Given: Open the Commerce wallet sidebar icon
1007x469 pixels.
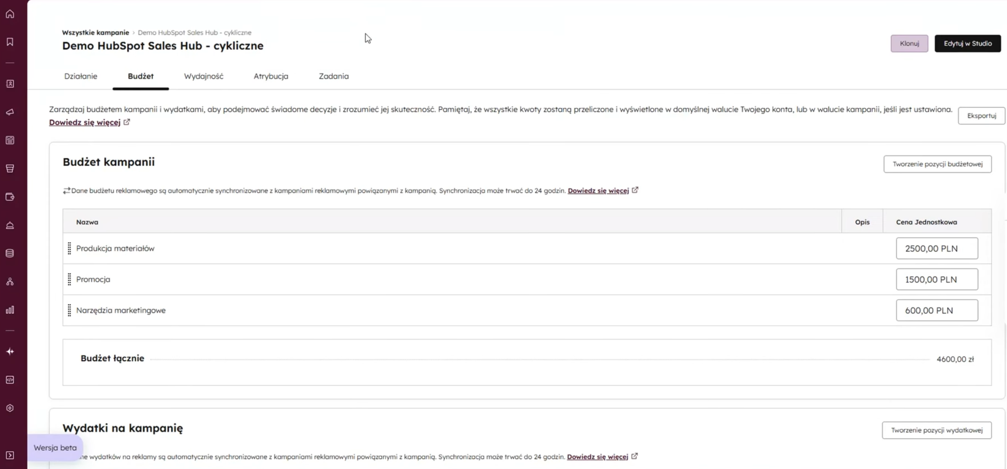Looking at the screenshot, I should tap(10, 197).
